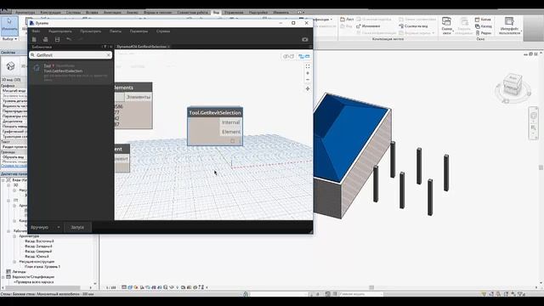The width and height of the screenshot is (544, 306).
Task: Clear the GetRevit library search field
Action: pyautogui.click(x=108, y=55)
